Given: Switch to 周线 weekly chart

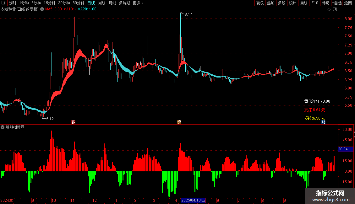Looking at the screenshot, I should 102,3.
